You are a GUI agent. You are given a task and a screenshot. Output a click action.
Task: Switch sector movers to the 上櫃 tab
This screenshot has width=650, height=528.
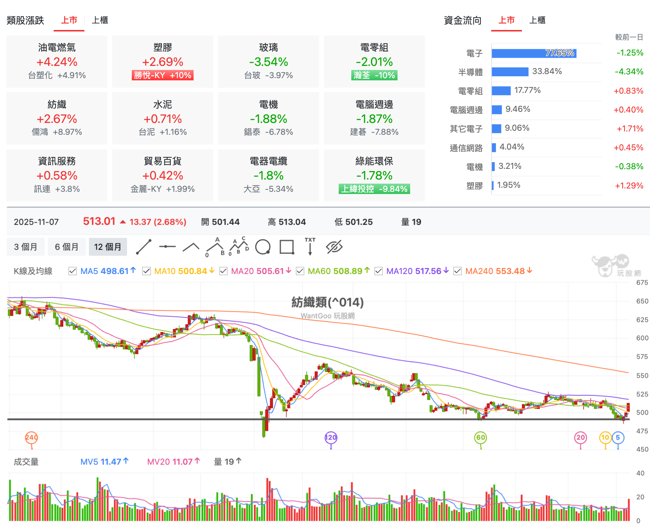pos(100,20)
